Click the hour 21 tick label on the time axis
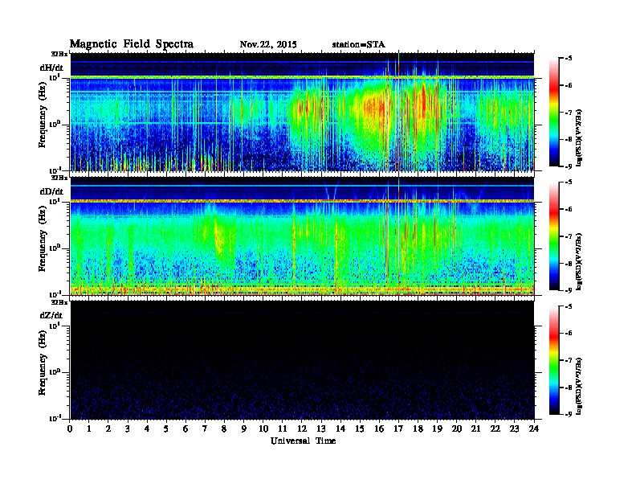 click(x=475, y=428)
